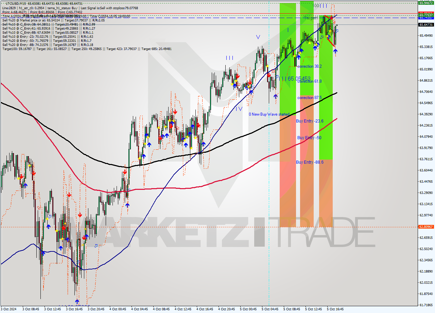Click the 'Target1' label on the chart
Image resolution: width=435 pixels, height=313 pixels.
click(311, 18)
